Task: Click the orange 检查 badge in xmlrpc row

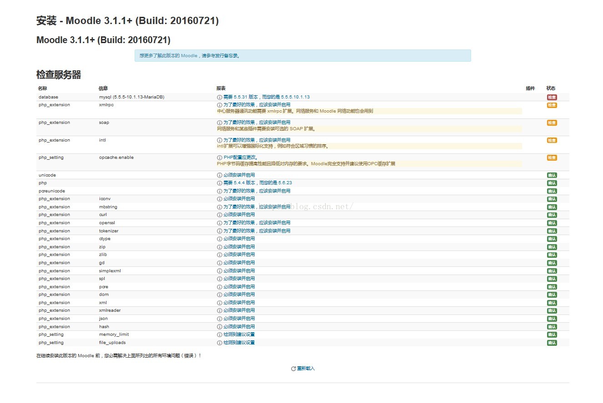Action: point(552,105)
